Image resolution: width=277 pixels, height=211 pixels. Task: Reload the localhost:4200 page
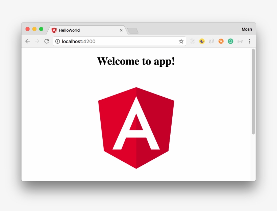coord(47,41)
